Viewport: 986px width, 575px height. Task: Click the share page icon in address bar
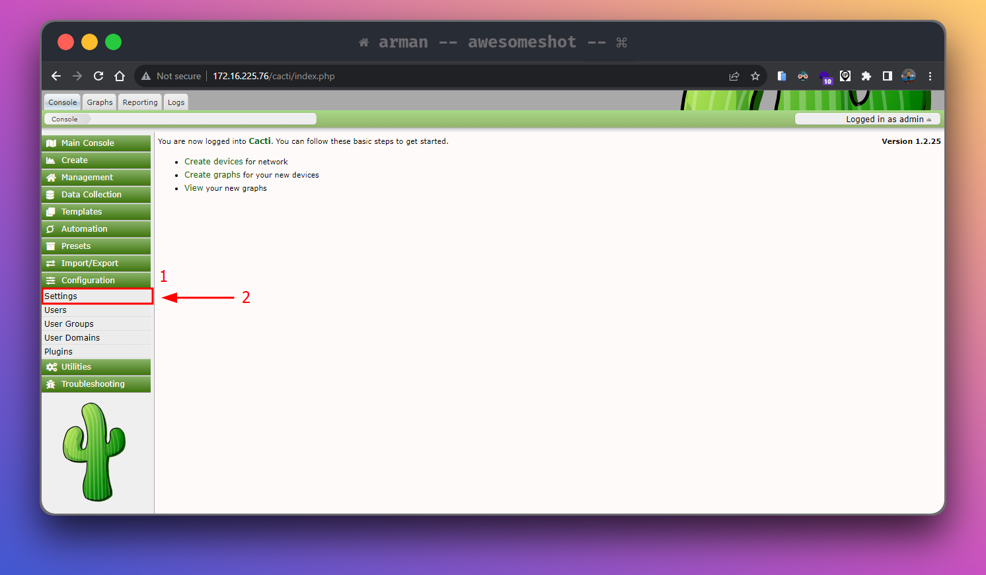point(734,76)
